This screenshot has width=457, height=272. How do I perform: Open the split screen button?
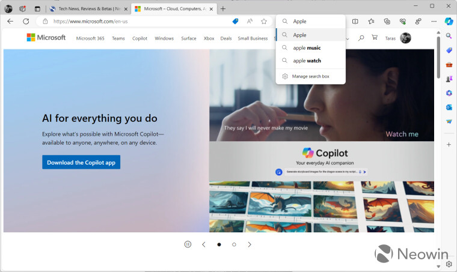[x=355, y=21]
